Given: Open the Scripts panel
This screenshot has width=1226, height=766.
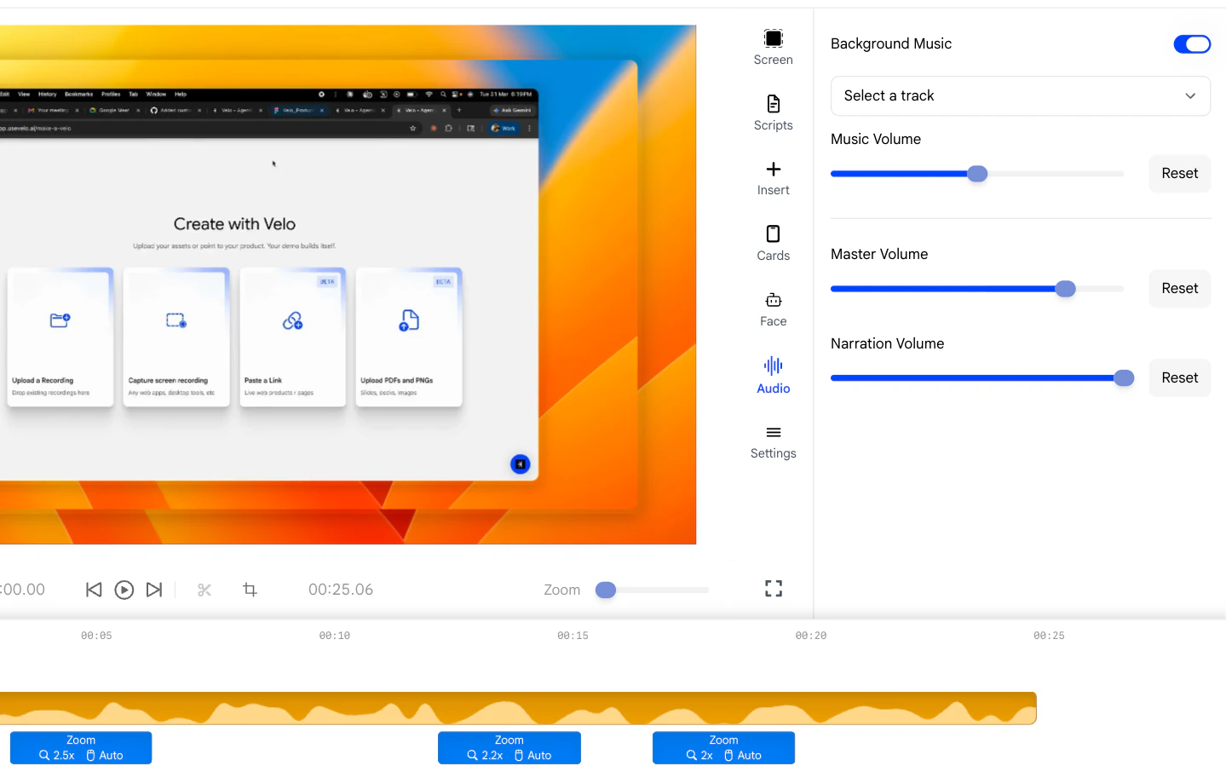Looking at the screenshot, I should 773,113.
